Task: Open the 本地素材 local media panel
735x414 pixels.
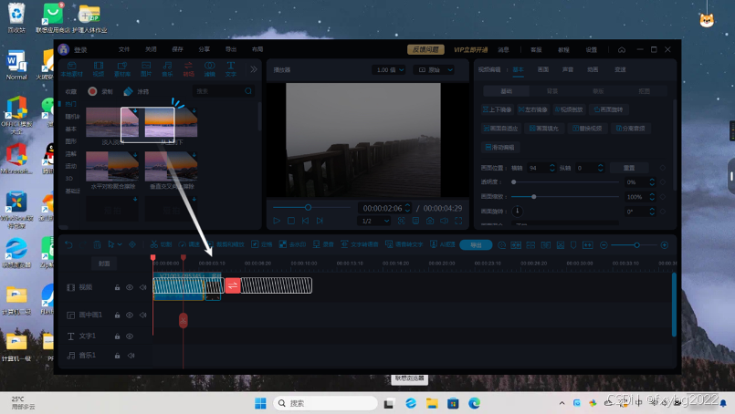Action: click(71, 69)
